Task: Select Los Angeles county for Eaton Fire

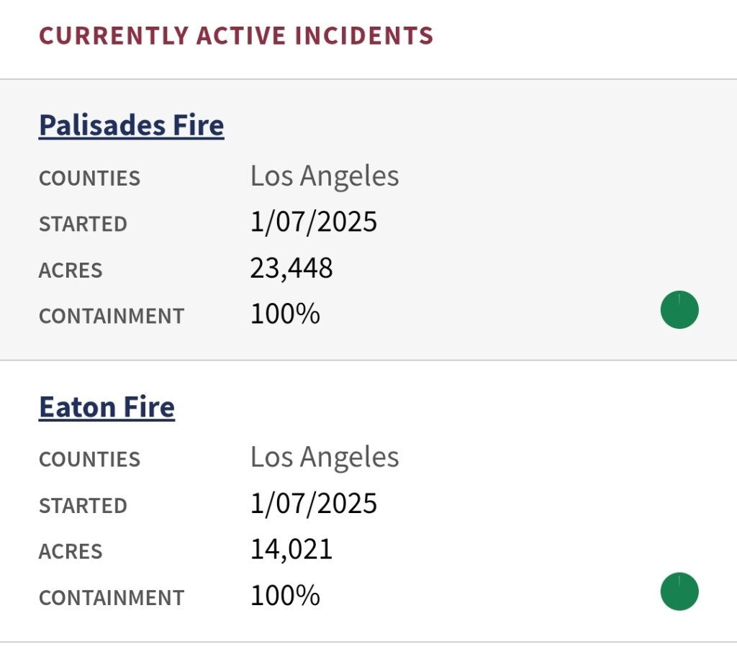Action: coord(325,458)
